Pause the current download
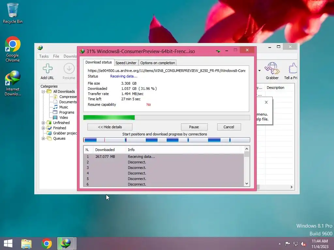Image resolution: width=334 pixels, height=250 pixels. [x=194, y=127]
